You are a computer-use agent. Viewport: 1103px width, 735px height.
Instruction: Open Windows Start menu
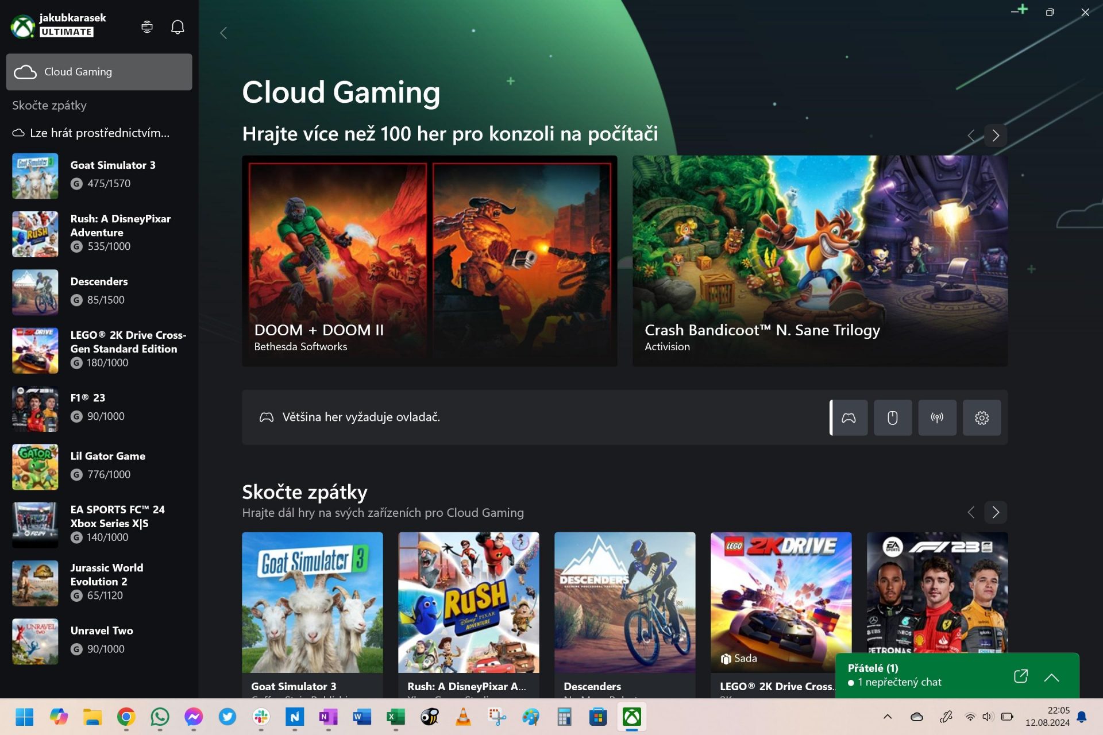coord(24,717)
